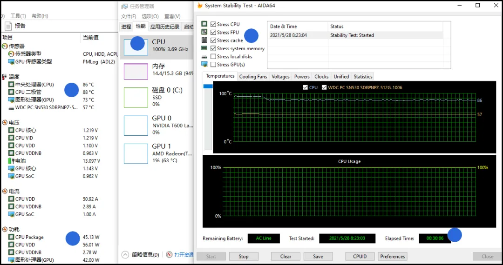Uncheck the Stress FPU checkbox
Viewport: 503px width, 265px height.
point(213,33)
